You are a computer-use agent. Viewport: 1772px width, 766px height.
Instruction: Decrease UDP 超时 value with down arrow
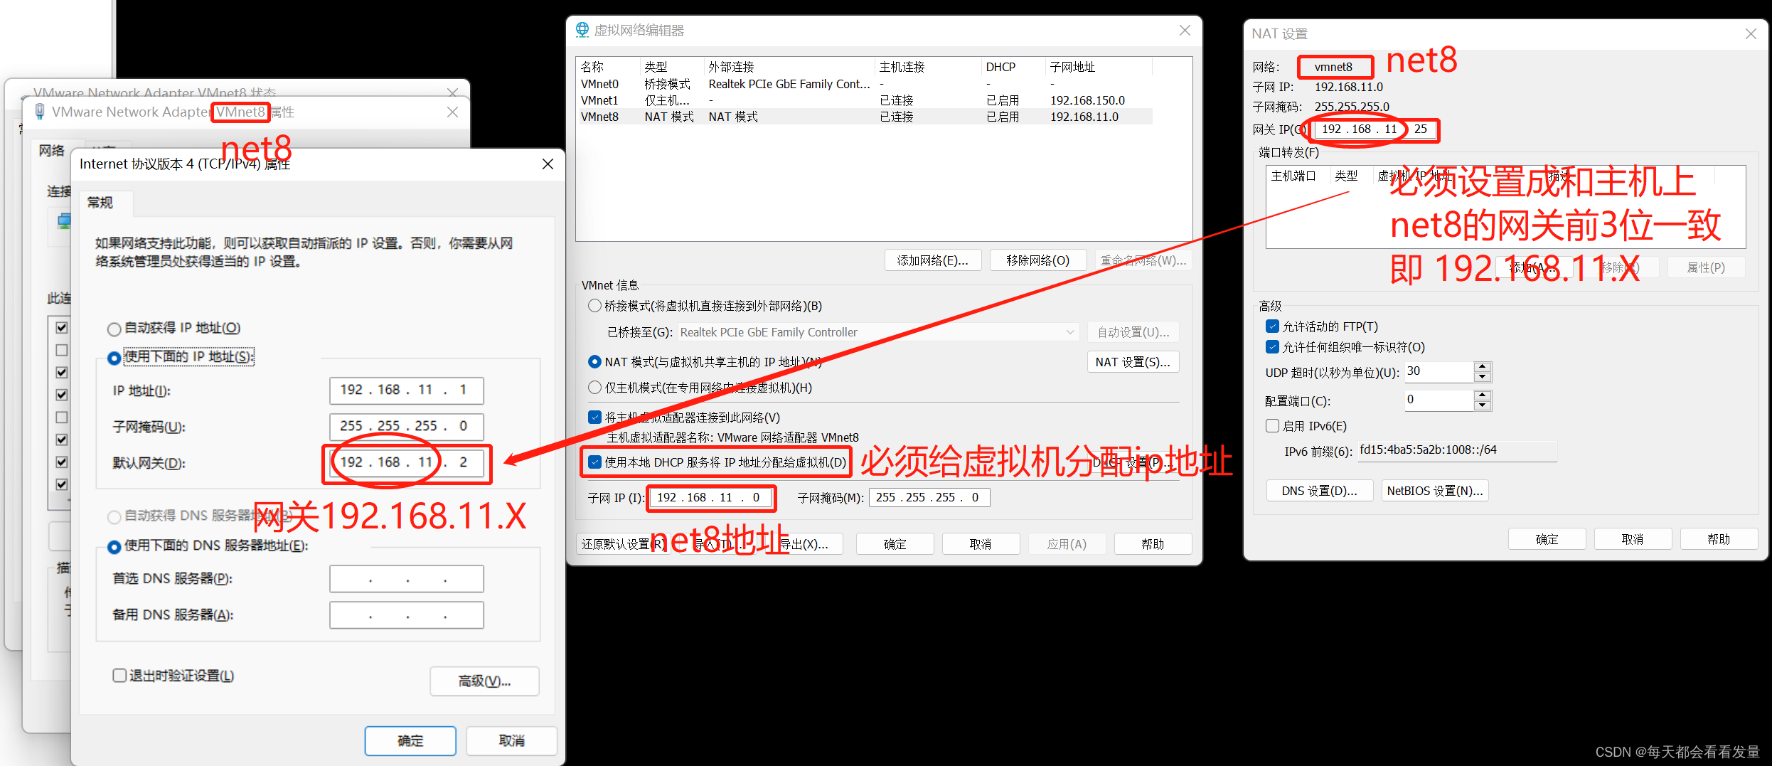[x=1483, y=377]
